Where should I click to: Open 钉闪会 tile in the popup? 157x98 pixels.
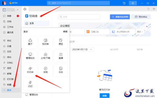30,70
